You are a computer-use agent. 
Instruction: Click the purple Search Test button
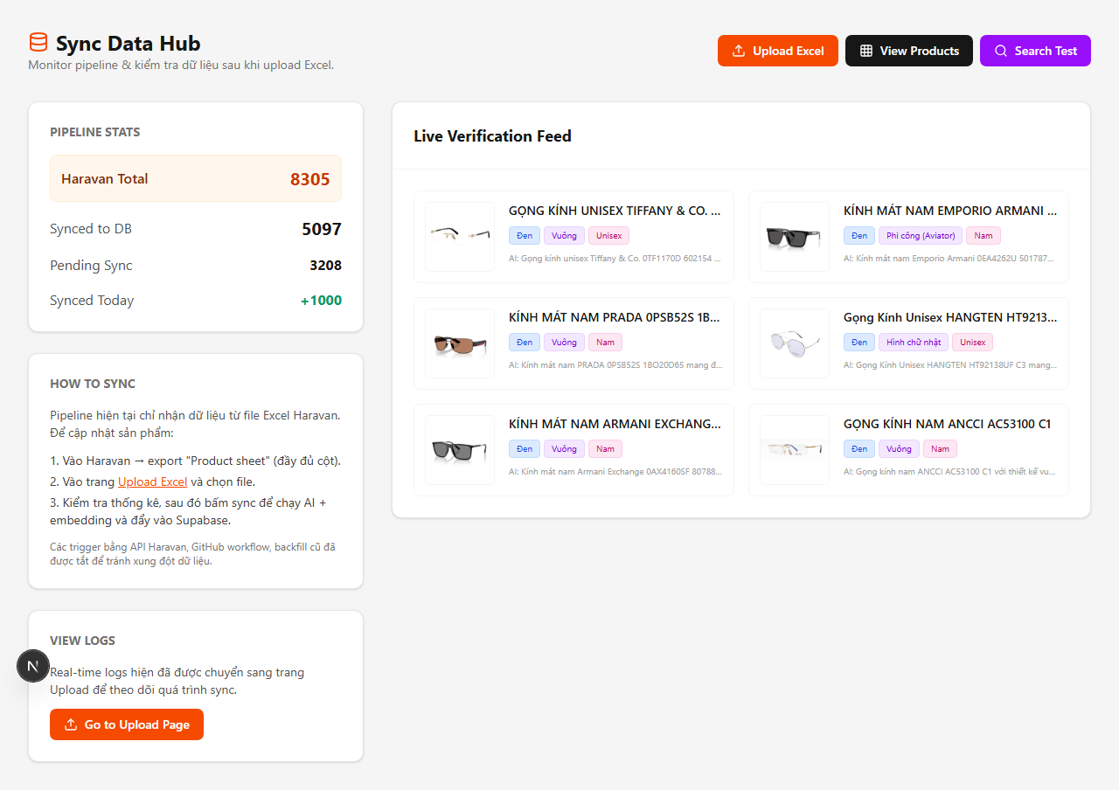pos(1035,51)
